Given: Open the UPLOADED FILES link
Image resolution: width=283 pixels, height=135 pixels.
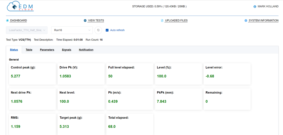Looking at the screenshot, I should pos(176,21).
